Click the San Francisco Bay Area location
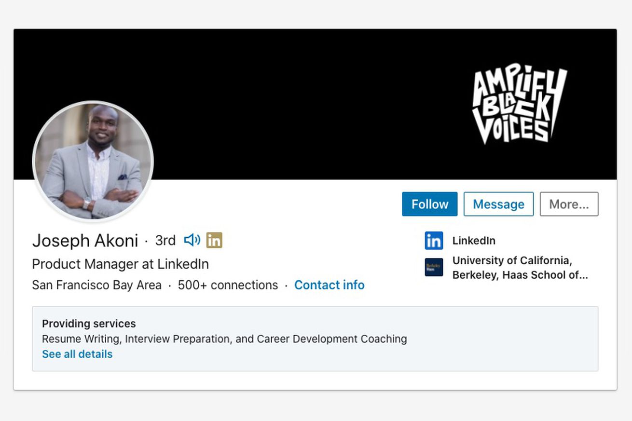 96,285
